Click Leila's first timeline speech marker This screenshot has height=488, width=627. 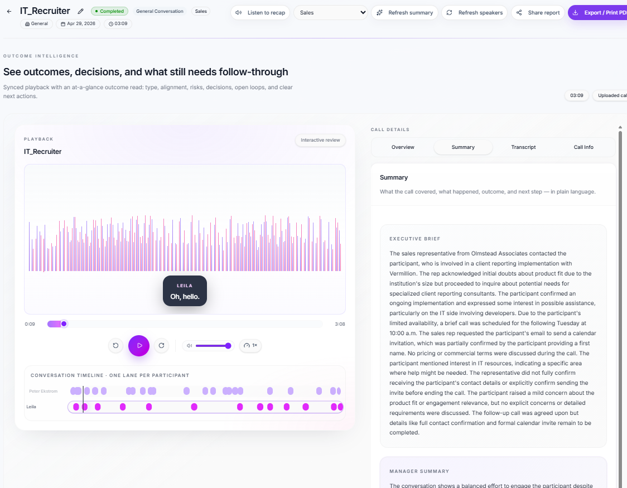(x=76, y=407)
